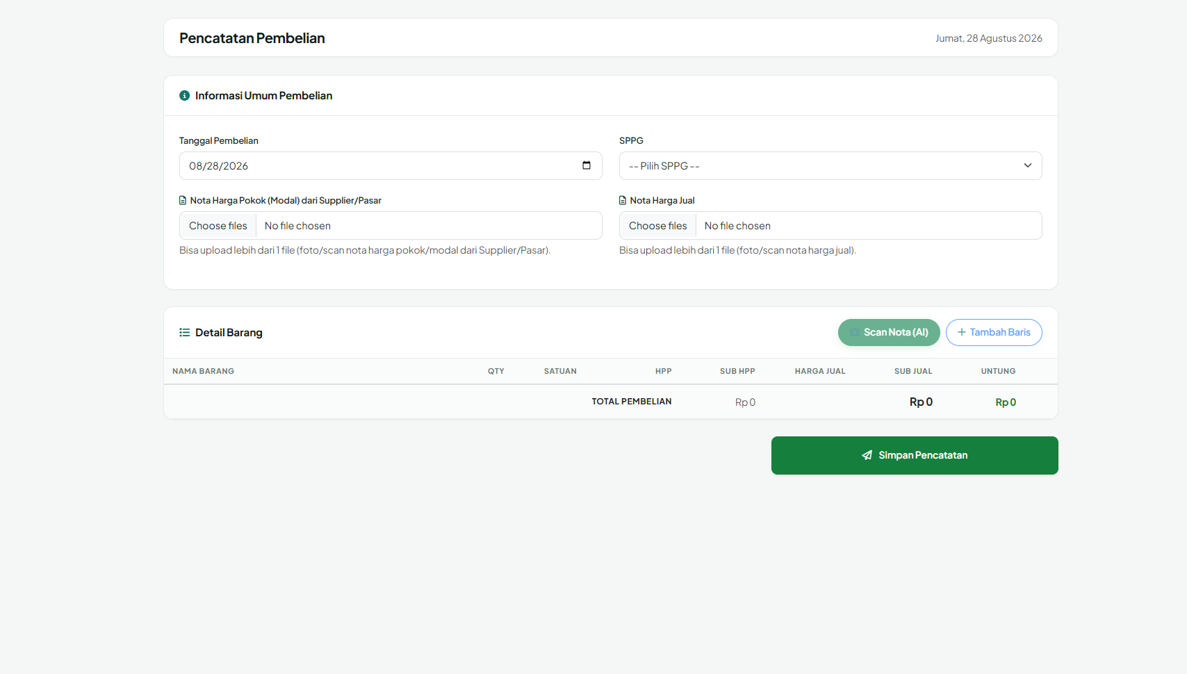Open the calendar picker icon in Tanggal Pembelian
Screen dimensions: 1187x674
(x=587, y=165)
